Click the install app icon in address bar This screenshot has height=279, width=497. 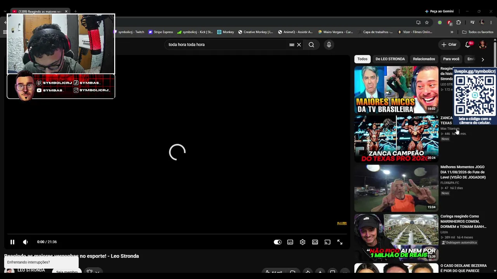coord(418,22)
